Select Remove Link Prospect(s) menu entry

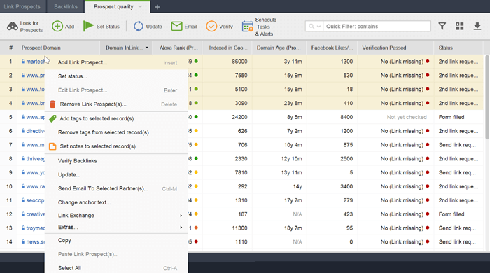(x=117, y=104)
